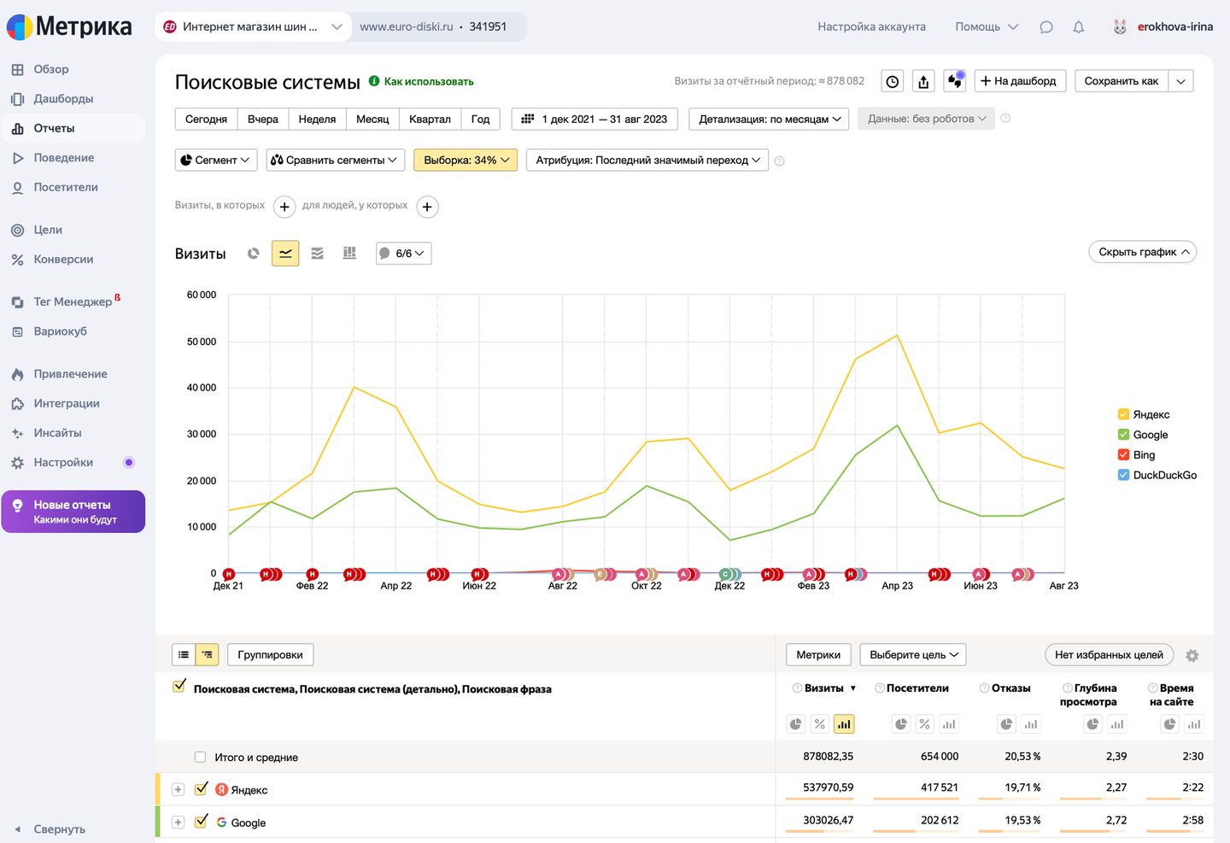Show Глубина просмотра column as pie chart
Screen dimensions: 1230x843
click(1092, 724)
